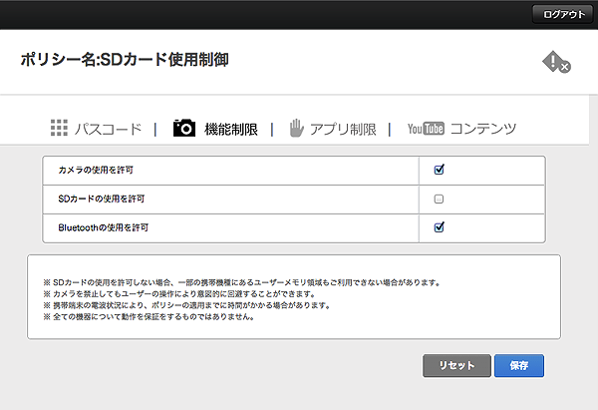Uncheck the カメラの使用を許可 checkbox

[439, 170]
